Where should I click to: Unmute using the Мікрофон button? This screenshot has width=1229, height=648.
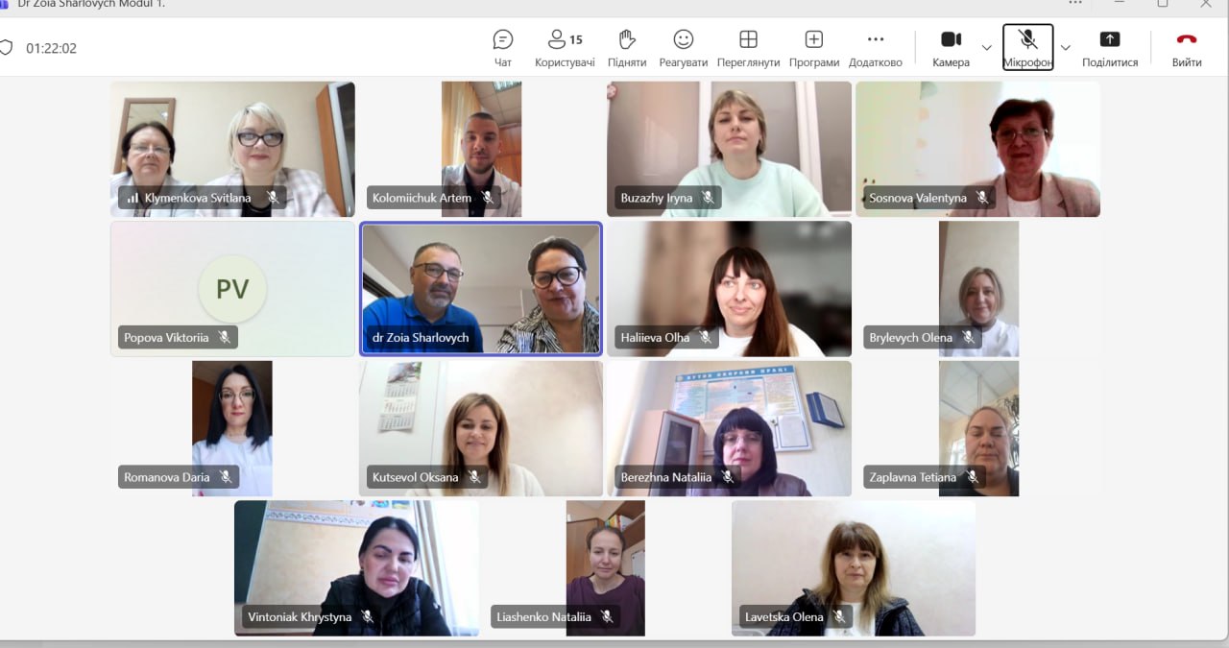pyautogui.click(x=1027, y=48)
